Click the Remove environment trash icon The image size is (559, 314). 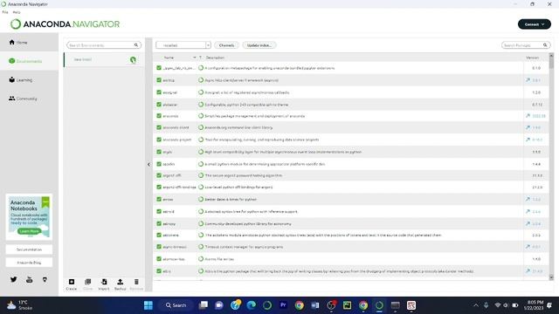136,282
